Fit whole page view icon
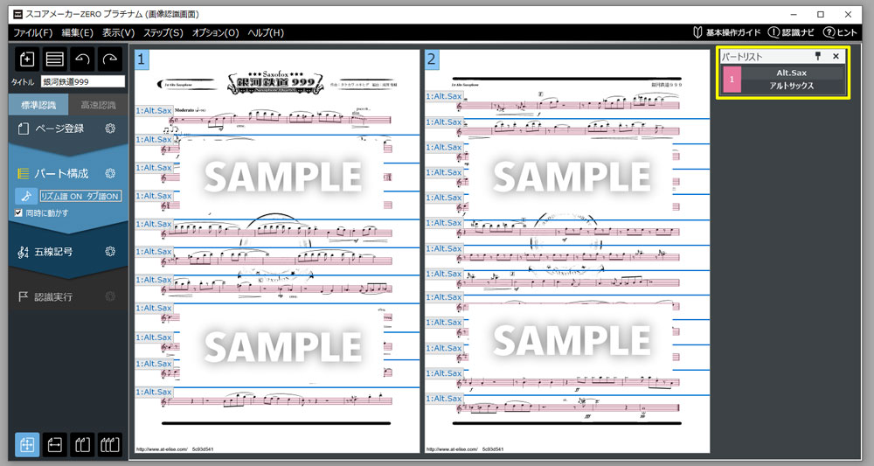 click(x=27, y=444)
